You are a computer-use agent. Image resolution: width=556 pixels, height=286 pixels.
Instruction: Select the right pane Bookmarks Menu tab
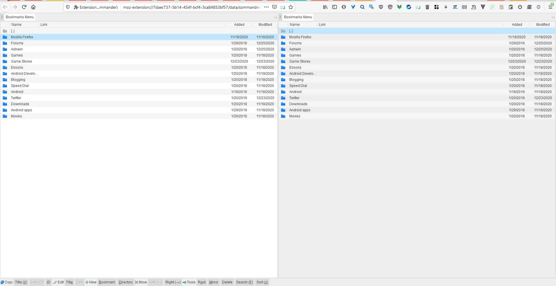coord(297,17)
